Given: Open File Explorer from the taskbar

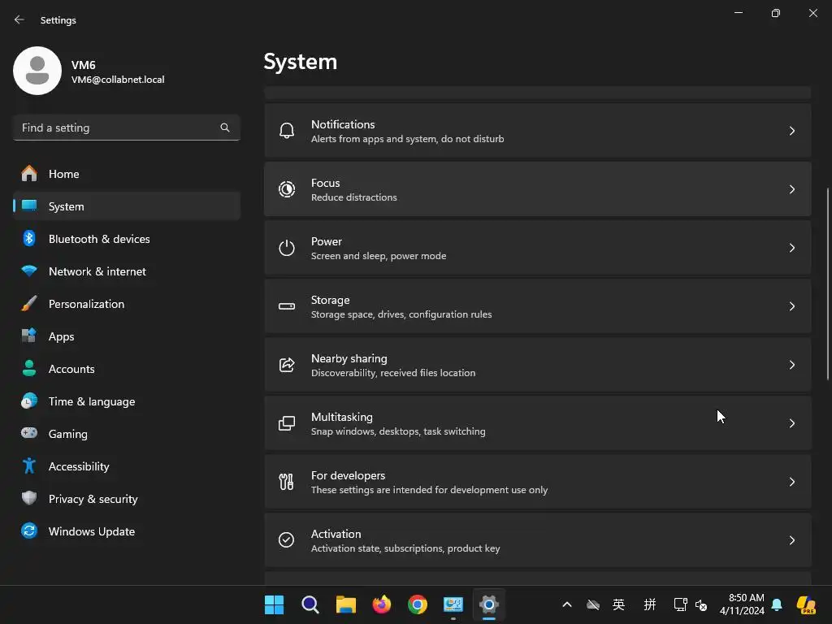Looking at the screenshot, I should point(346,604).
